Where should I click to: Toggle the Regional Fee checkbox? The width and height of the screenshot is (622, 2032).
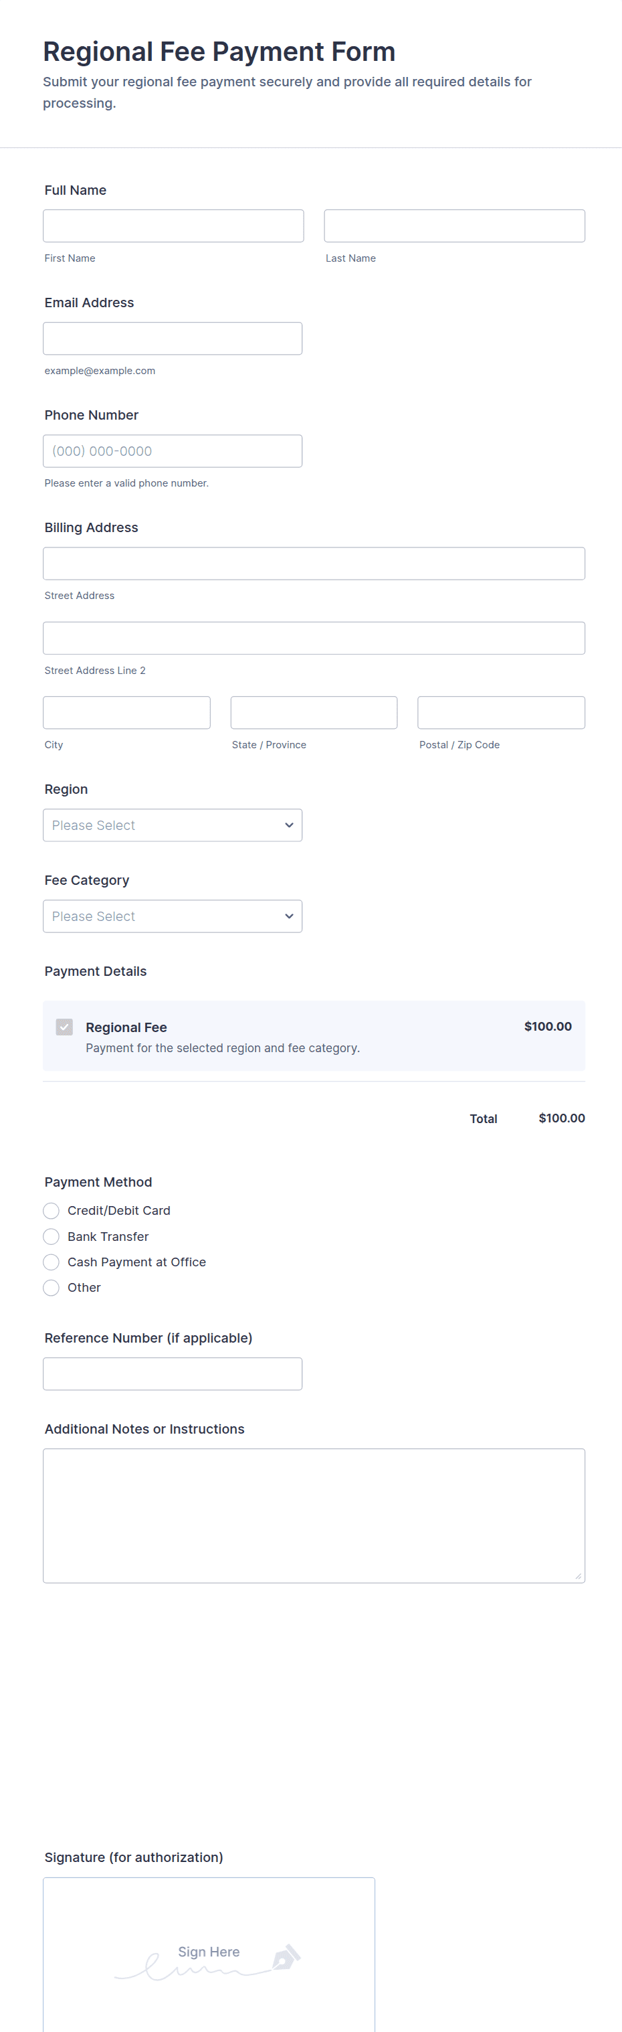65,1026
